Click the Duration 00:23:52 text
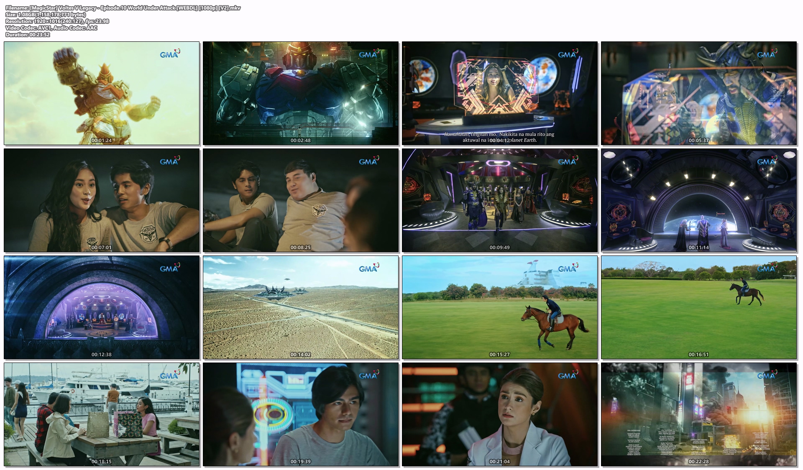Image resolution: width=803 pixels, height=470 pixels. coord(28,35)
